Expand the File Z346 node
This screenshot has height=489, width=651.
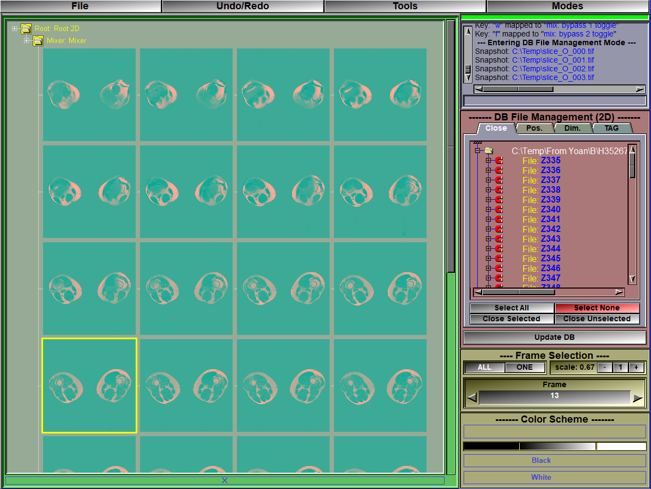488,268
